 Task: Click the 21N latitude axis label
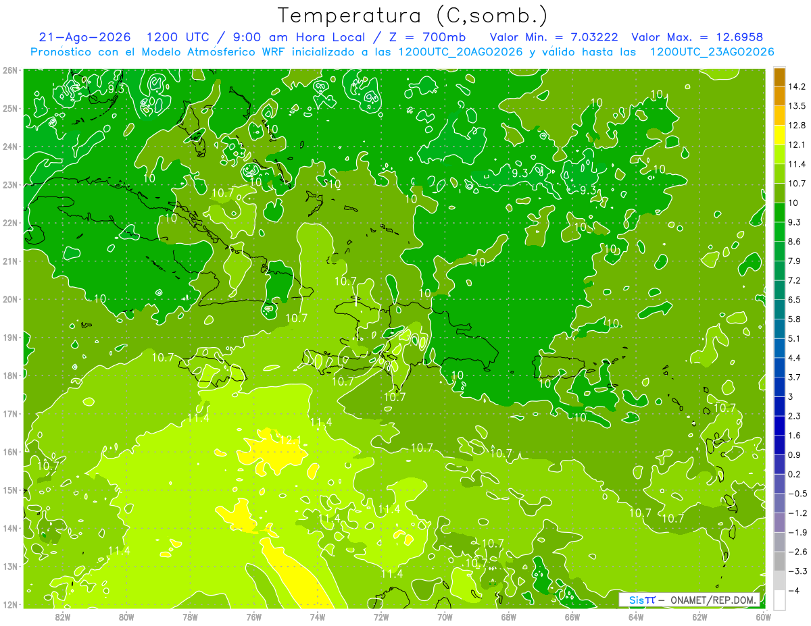coord(10,261)
